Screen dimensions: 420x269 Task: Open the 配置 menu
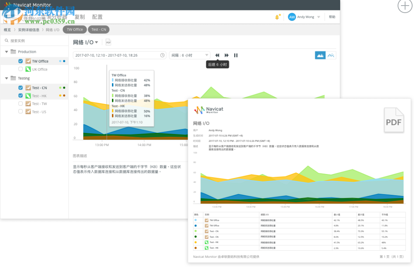(97, 17)
